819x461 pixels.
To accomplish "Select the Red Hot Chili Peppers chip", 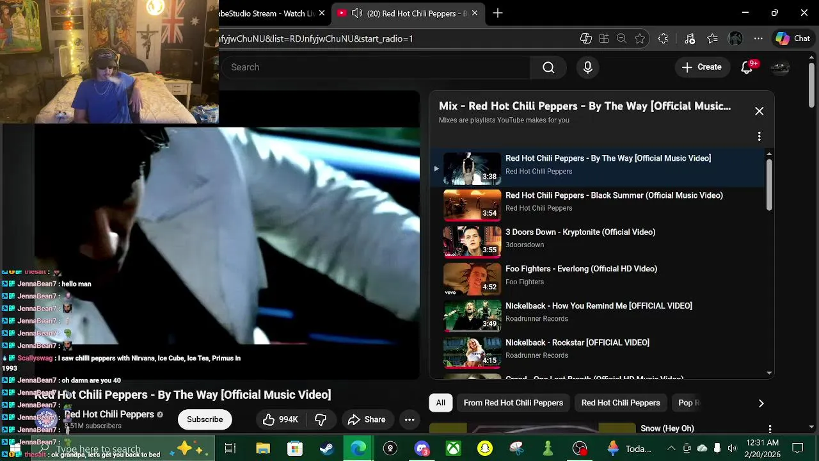I will click(621, 403).
